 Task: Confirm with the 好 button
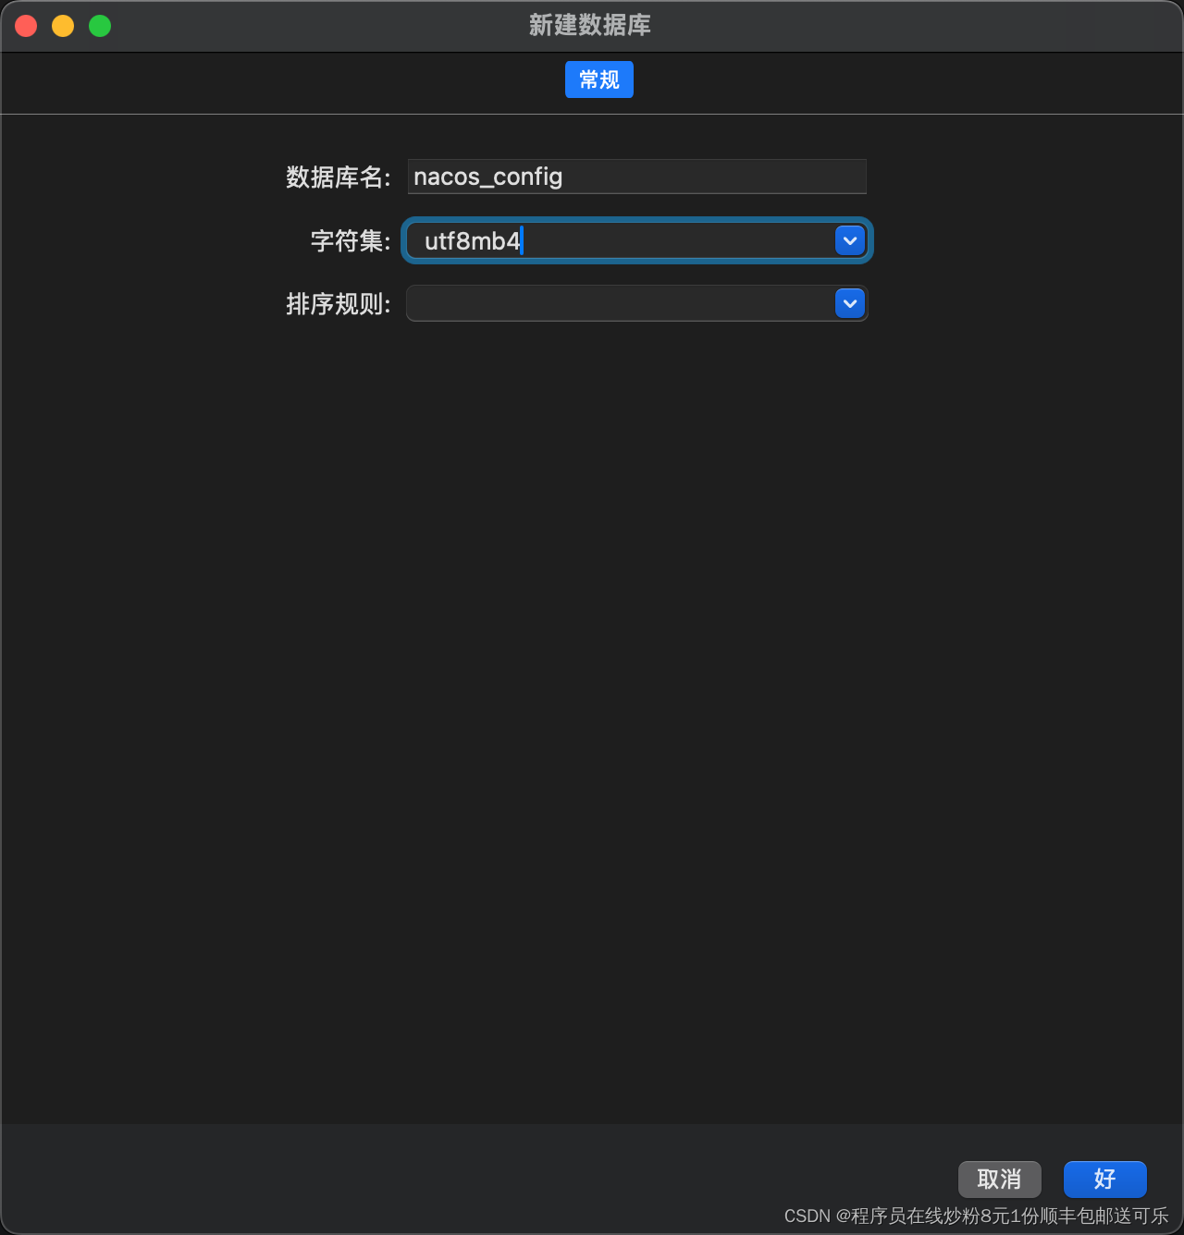pos(1105,1180)
